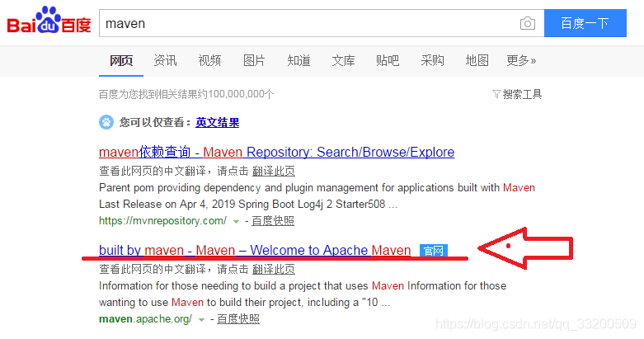Click the 英文结果 link
Viewport: 644px width, 339px height.
pyautogui.click(x=217, y=122)
